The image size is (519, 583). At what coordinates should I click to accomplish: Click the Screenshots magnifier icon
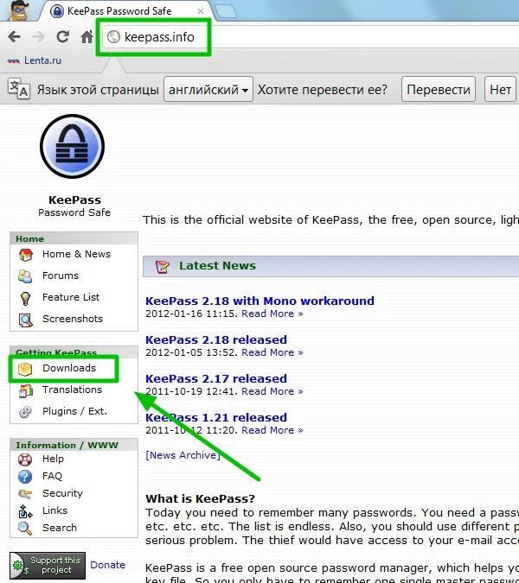26,320
